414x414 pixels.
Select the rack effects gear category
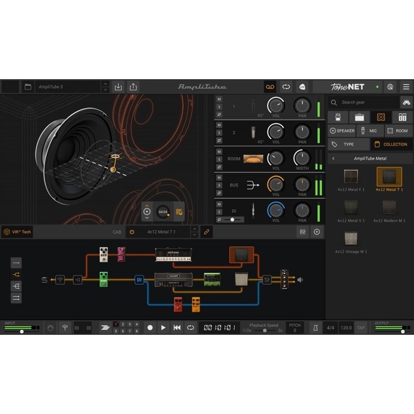[x=403, y=117]
